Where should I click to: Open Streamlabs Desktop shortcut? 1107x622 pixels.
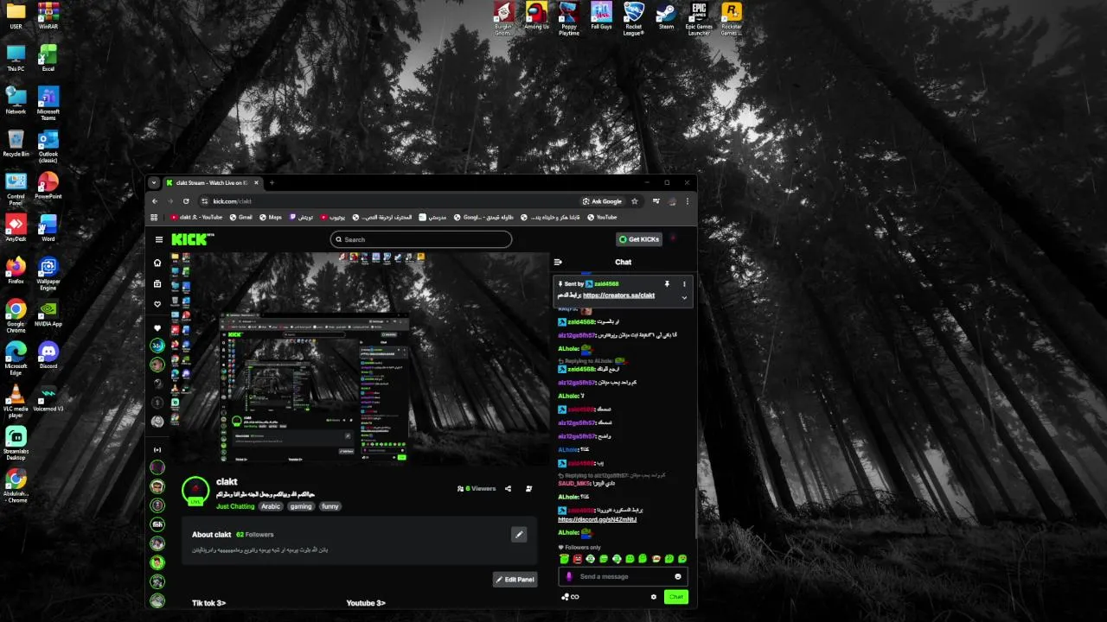[16, 442]
